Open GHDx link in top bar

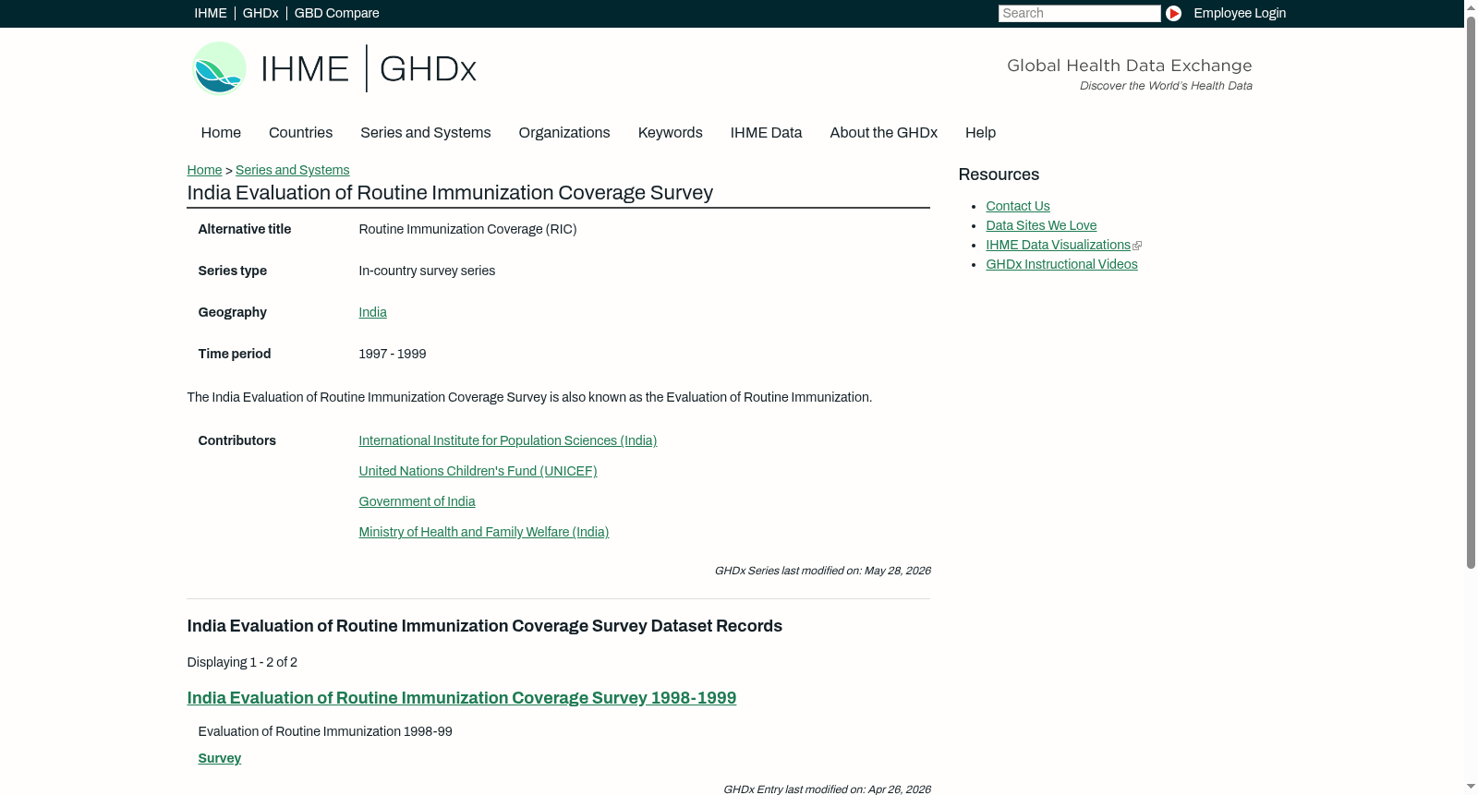pos(260,13)
